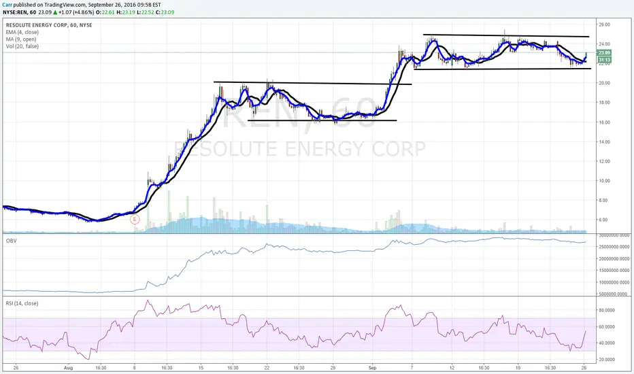The height and width of the screenshot is (374, 634).
Task: Select the Vol (20, false) indicator label
Action: tap(22, 46)
